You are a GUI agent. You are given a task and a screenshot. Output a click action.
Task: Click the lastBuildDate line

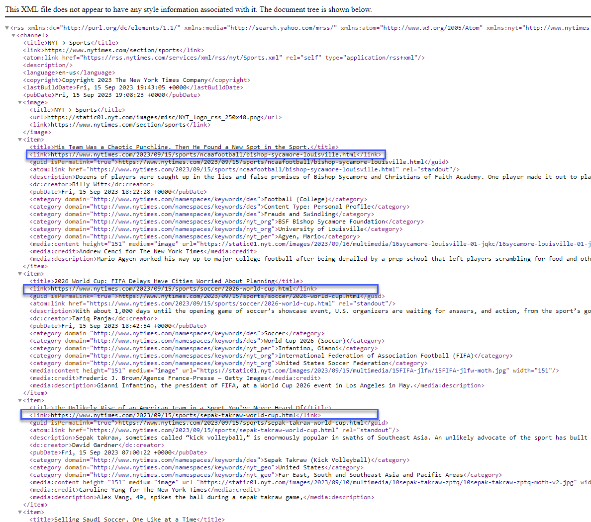(133, 87)
